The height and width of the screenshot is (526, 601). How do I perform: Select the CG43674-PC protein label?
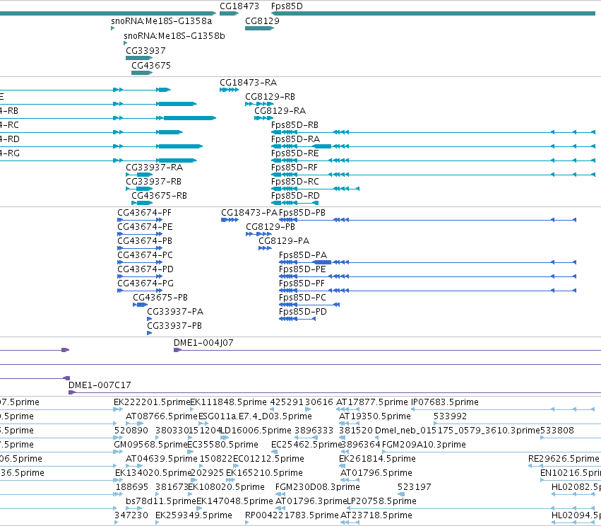[x=145, y=255]
